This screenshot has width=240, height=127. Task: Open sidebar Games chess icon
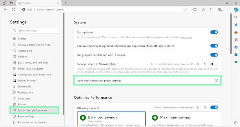[x=236, y=40]
